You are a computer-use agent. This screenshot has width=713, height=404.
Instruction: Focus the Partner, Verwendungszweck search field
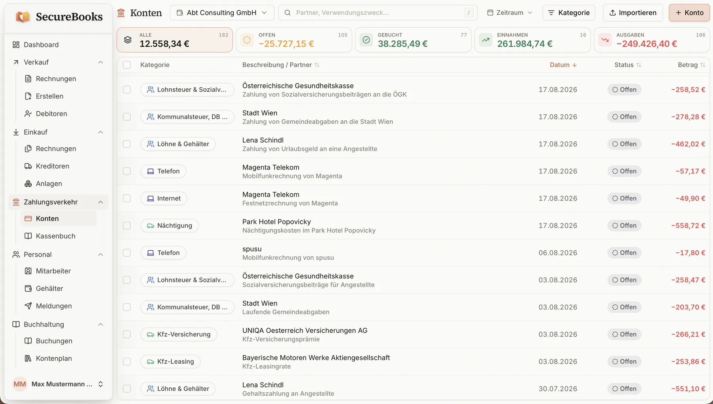378,13
